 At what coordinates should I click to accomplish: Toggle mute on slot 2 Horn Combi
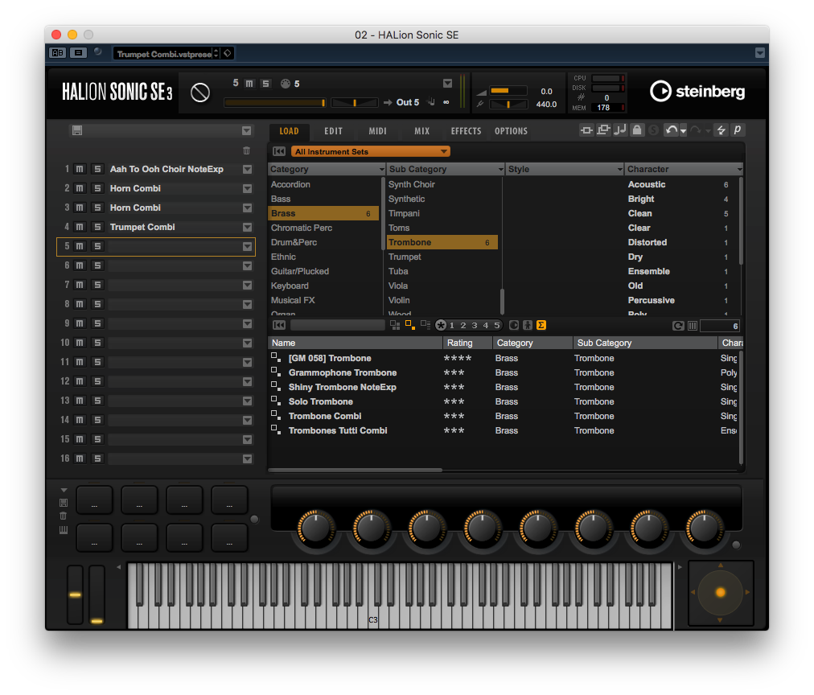[x=80, y=188]
